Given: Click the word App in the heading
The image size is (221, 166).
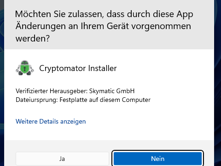Looking at the screenshot, I should (185, 15).
